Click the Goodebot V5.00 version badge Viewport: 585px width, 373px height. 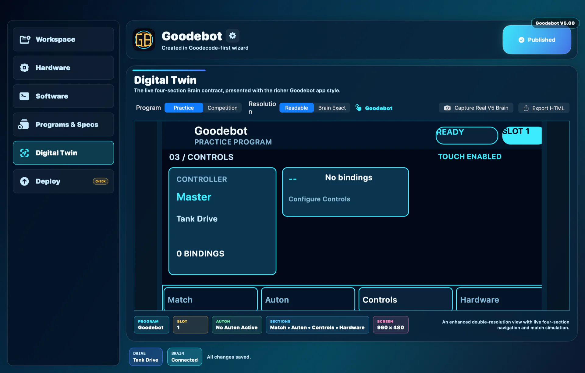click(555, 23)
